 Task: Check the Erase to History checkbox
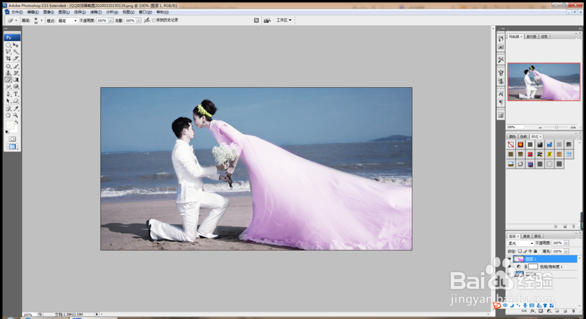pyautogui.click(x=154, y=20)
